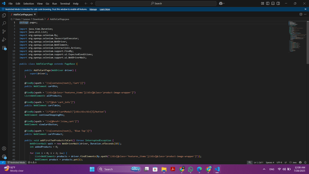309x174 pixels.
Task: Open the Manage gear icon
Action: 4,157
